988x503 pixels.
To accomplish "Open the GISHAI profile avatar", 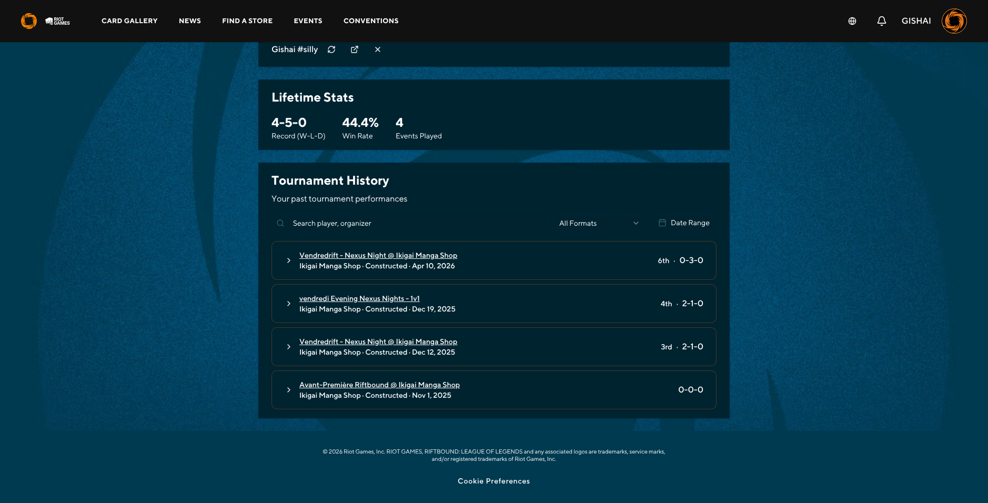I will [x=954, y=21].
